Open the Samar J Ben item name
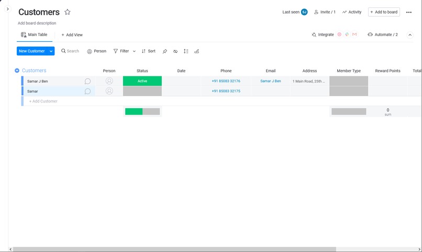 tap(37, 81)
